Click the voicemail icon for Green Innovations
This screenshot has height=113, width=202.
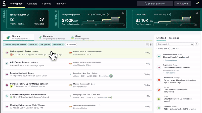(x=159, y=56)
